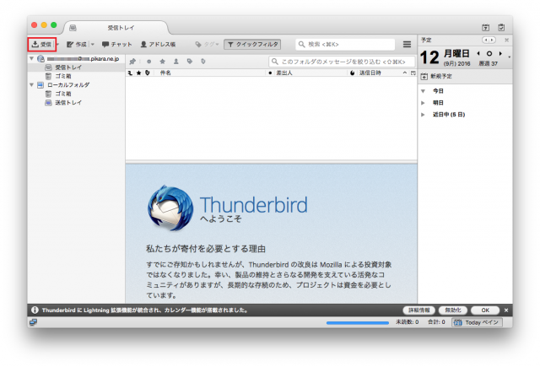Click the Thunderbird logo in the welcome page

point(170,208)
